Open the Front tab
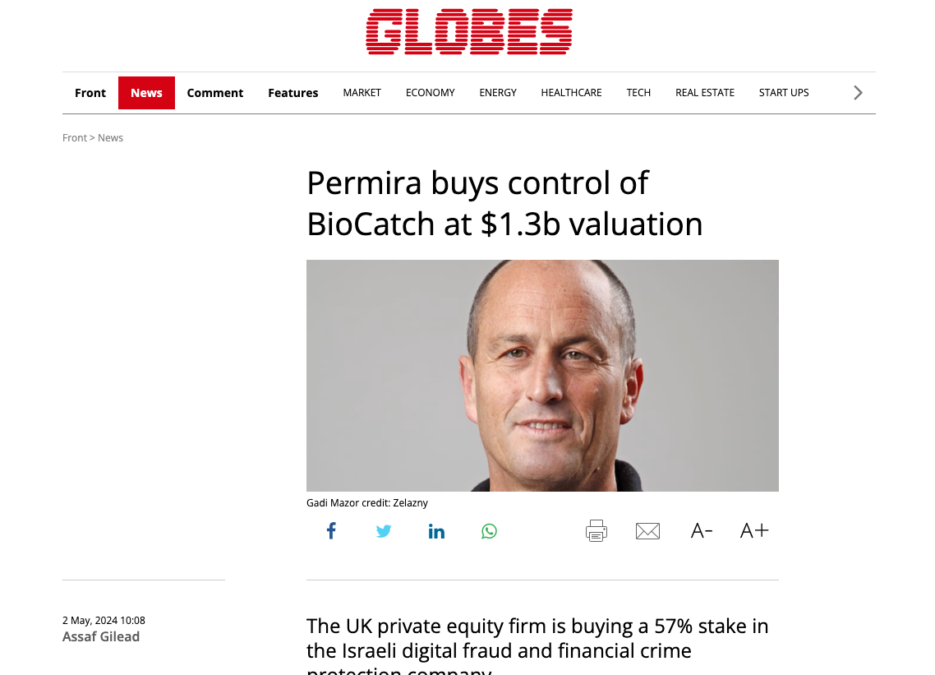The width and height of the screenshot is (935, 675). point(90,93)
